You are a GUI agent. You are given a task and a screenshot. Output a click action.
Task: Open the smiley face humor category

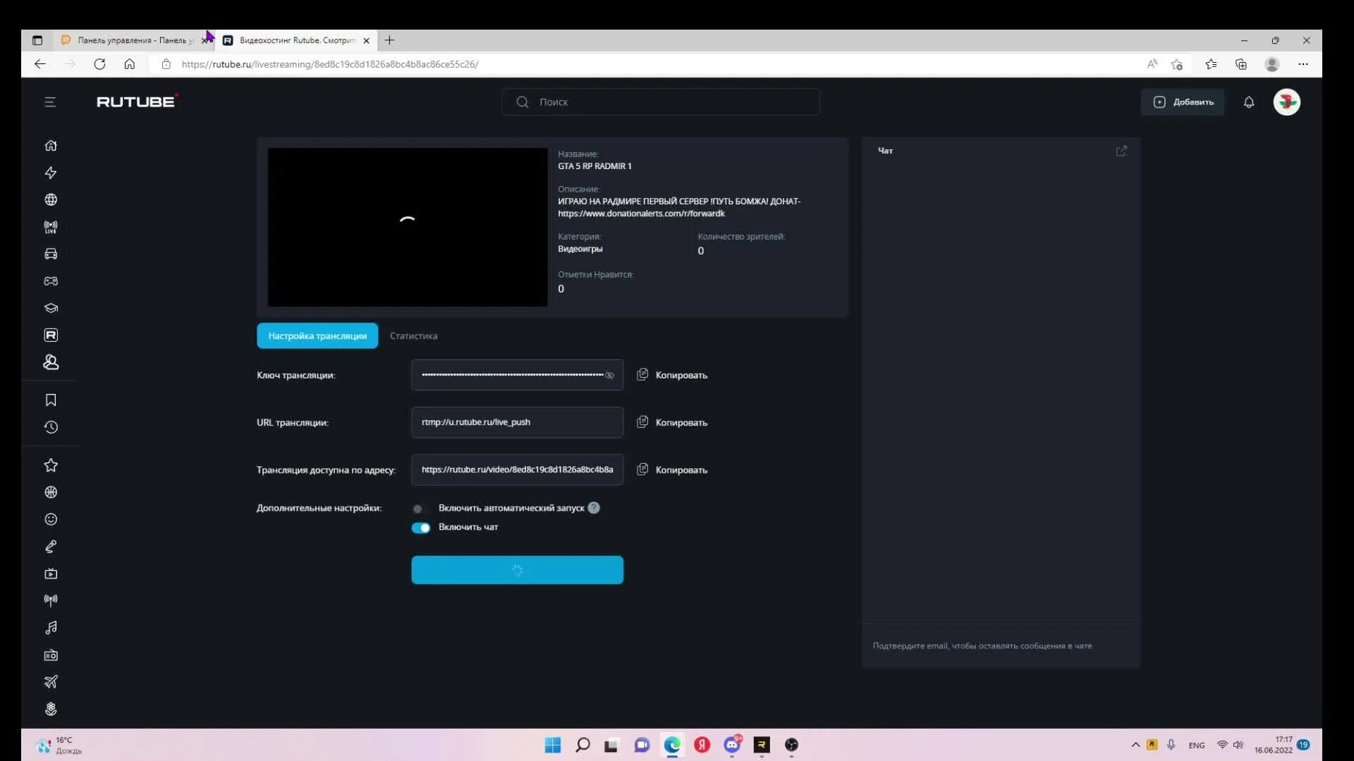pyautogui.click(x=51, y=519)
